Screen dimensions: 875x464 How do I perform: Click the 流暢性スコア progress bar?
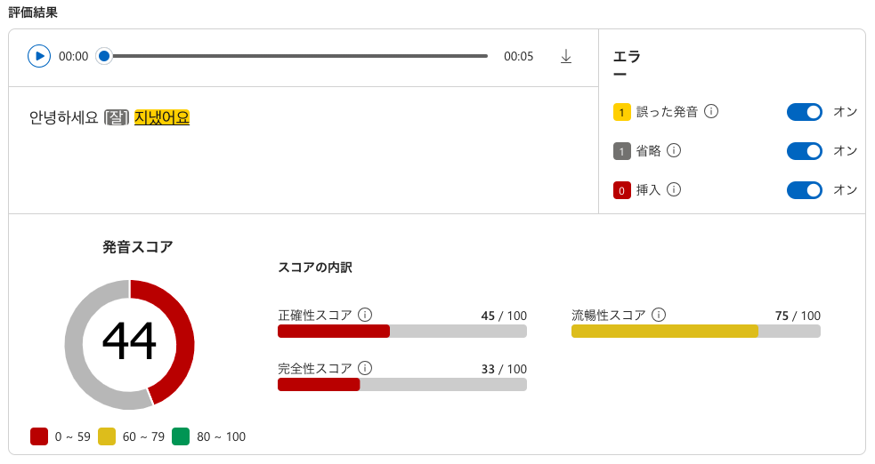pos(695,332)
